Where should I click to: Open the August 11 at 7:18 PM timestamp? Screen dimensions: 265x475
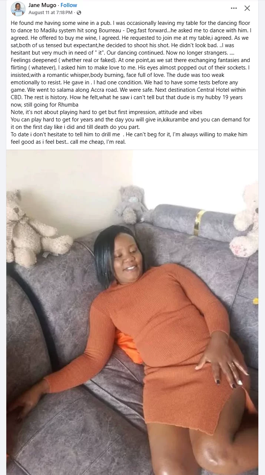click(x=50, y=13)
